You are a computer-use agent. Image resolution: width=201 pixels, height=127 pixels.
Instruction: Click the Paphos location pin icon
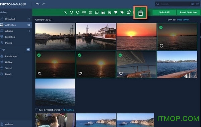tap(64, 110)
